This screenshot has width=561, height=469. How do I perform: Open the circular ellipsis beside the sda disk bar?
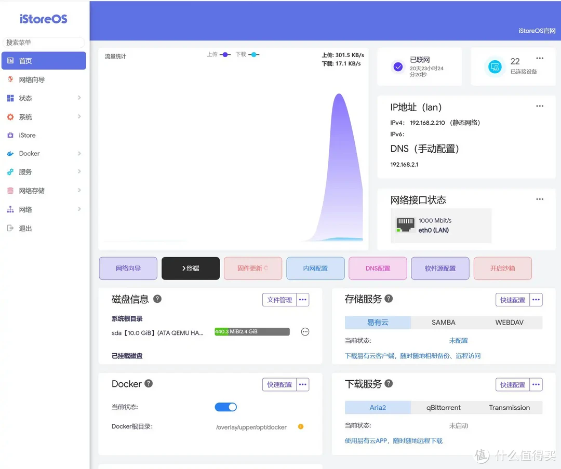pos(305,331)
